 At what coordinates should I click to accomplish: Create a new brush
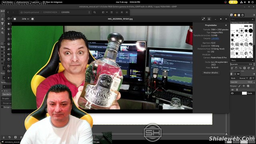point(236,68)
